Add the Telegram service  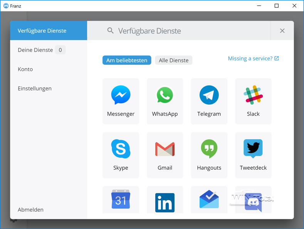pyautogui.click(x=209, y=101)
